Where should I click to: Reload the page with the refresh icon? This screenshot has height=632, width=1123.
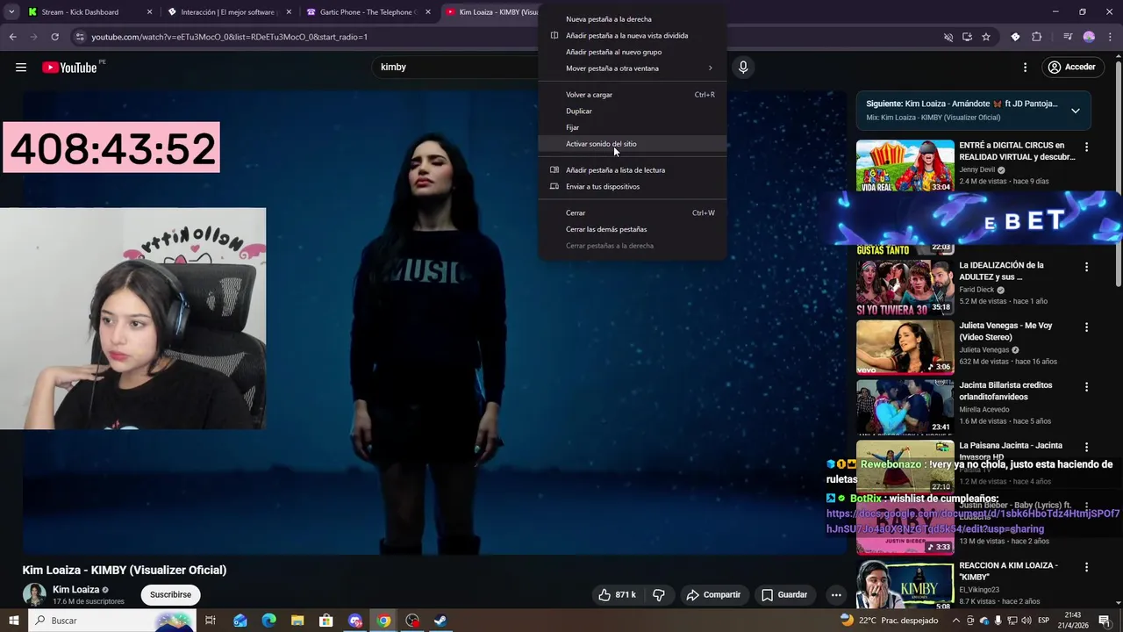pos(54,37)
